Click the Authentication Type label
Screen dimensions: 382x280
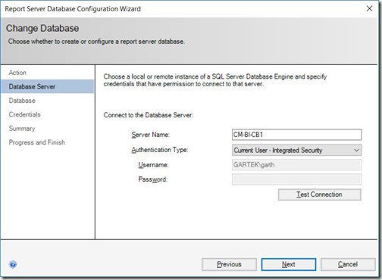pos(160,150)
